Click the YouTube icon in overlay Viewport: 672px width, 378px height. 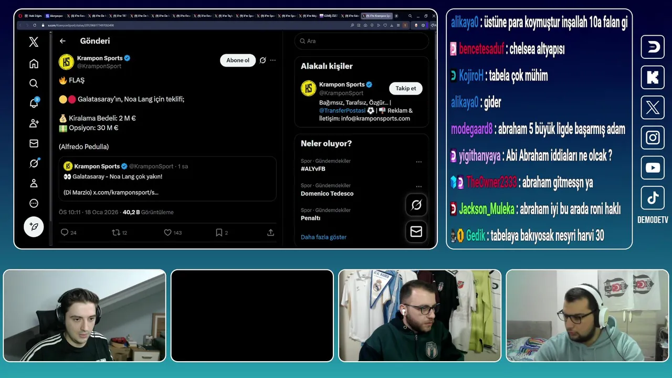(x=653, y=168)
